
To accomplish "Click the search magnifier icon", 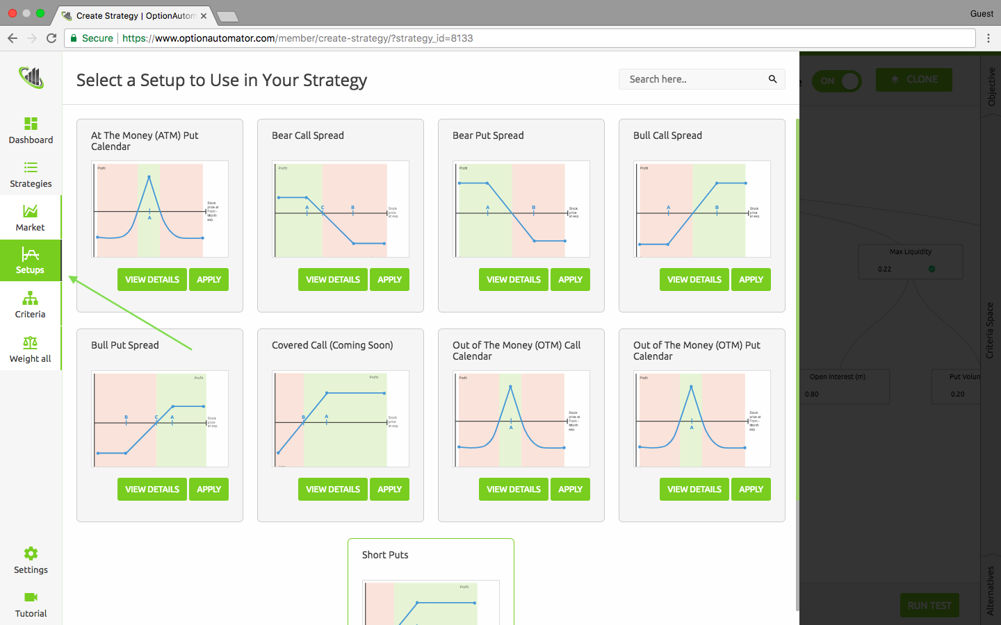I will click(x=772, y=79).
